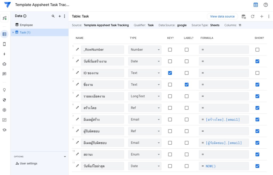Uncheck KEY for ID ของงาน row
The width and height of the screenshot is (273, 175).
click(170, 73)
